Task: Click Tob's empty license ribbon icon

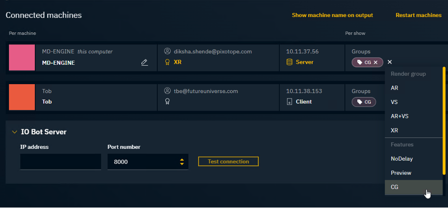Action: (168, 102)
